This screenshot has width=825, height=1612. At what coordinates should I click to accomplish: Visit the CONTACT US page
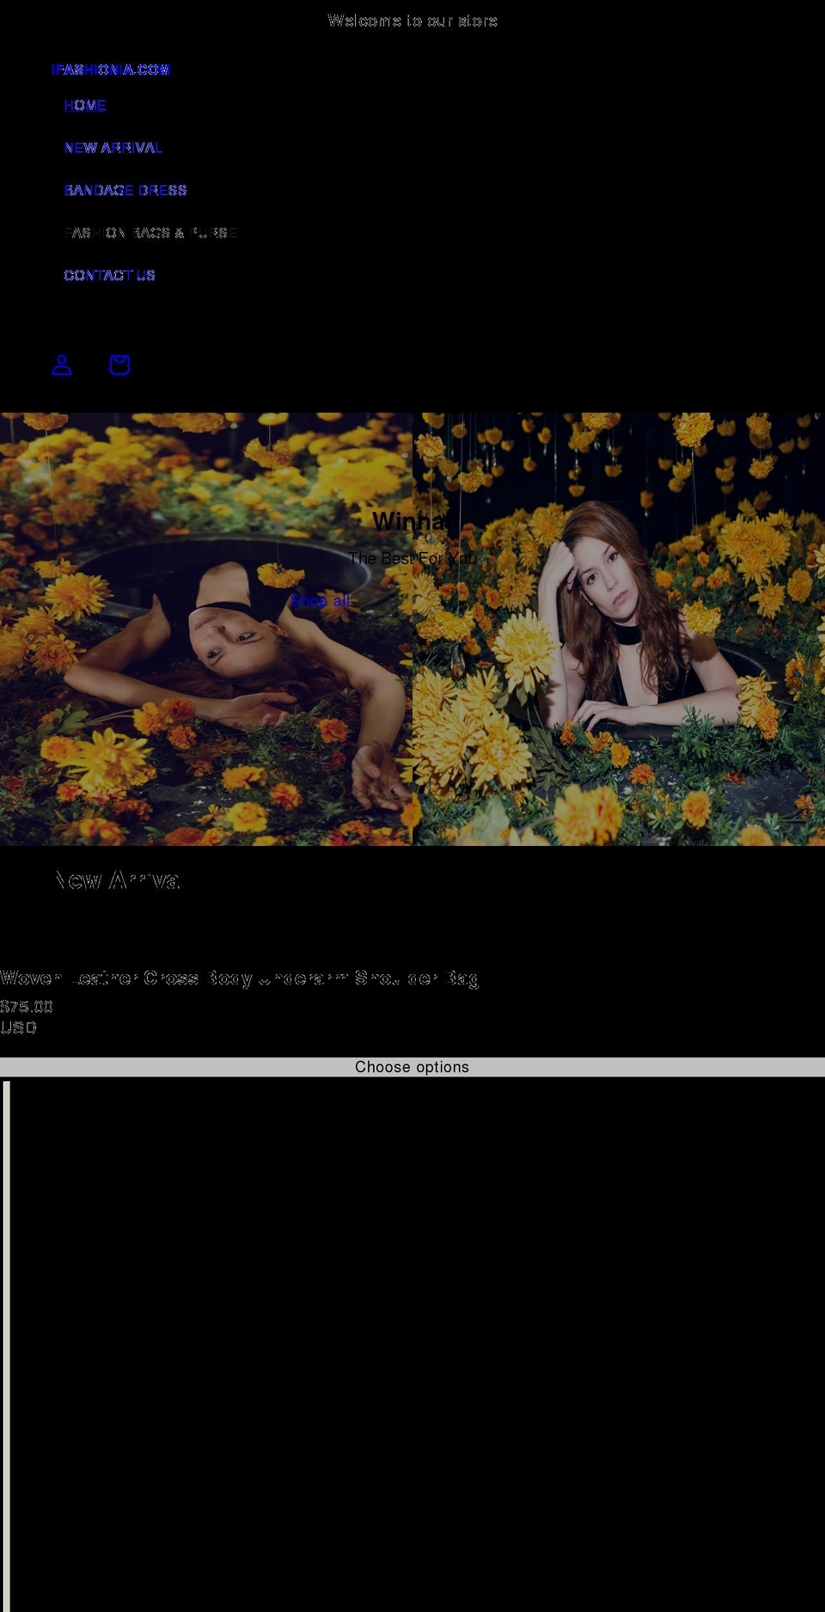click(x=110, y=275)
